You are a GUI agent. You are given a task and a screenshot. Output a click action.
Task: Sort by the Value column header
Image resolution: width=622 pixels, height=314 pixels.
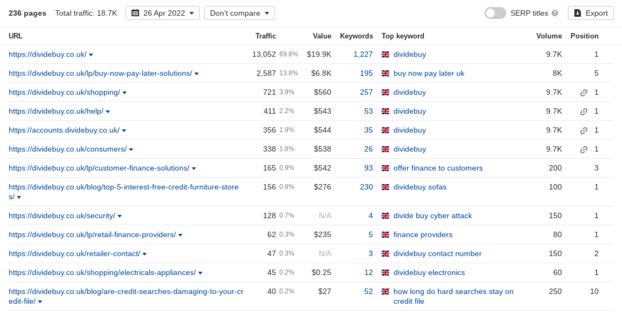322,36
